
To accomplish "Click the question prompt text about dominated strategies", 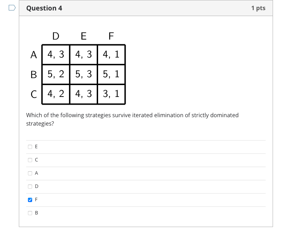I will tap(133, 119).
